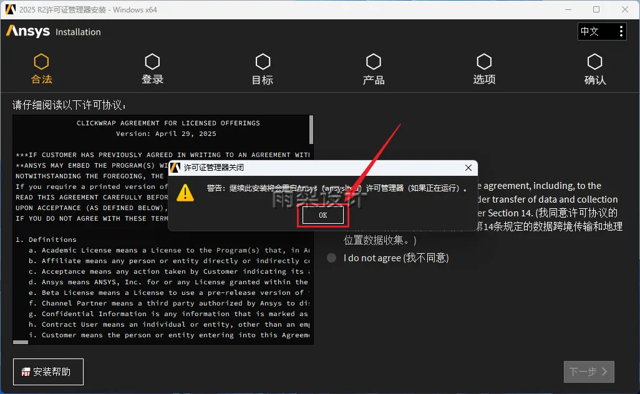Open the three-dot options menu
Screen dimensions: 640x394
point(621,31)
